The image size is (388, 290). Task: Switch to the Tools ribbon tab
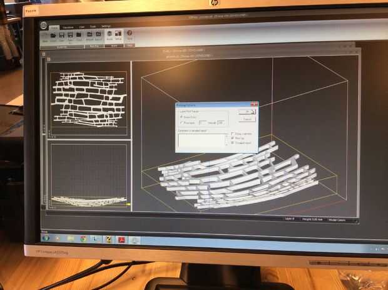coord(93,26)
